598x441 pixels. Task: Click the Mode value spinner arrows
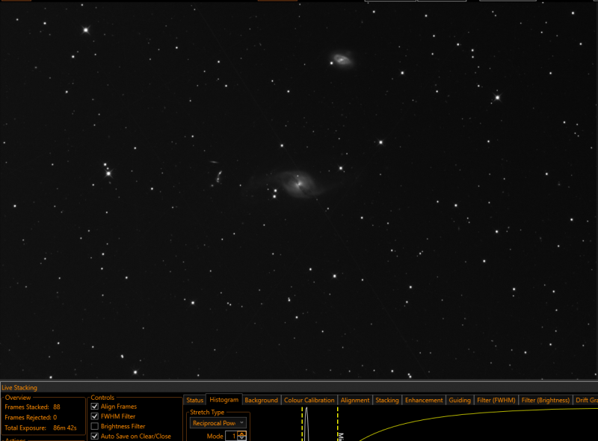[x=241, y=436]
